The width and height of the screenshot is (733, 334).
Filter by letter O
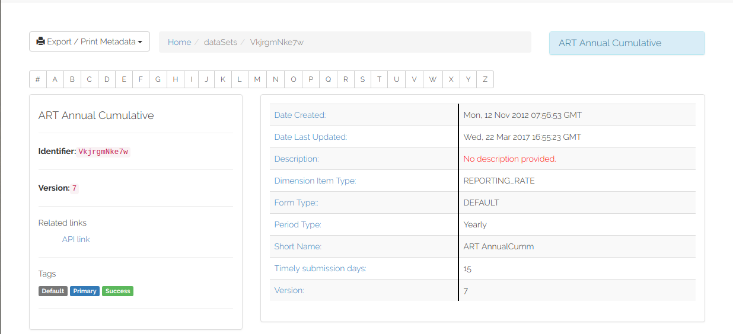[x=293, y=79]
